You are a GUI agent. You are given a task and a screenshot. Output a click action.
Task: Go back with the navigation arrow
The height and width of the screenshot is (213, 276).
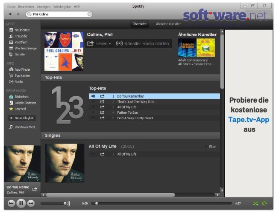pyautogui.click(x=10, y=14)
